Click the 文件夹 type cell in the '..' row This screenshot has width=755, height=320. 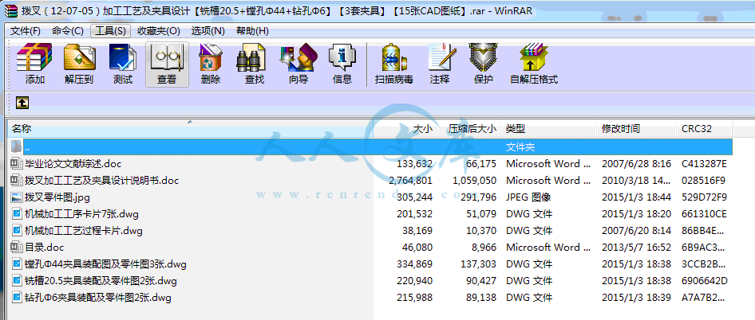pyautogui.click(x=520, y=147)
